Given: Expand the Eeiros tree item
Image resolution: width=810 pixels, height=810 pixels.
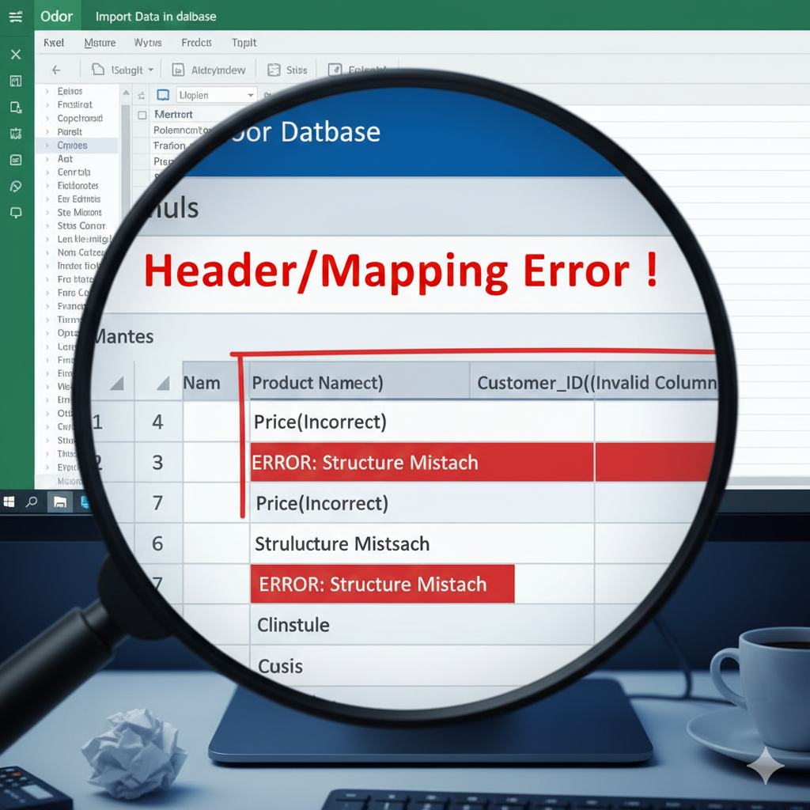Looking at the screenshot, I should click(47, 91).
